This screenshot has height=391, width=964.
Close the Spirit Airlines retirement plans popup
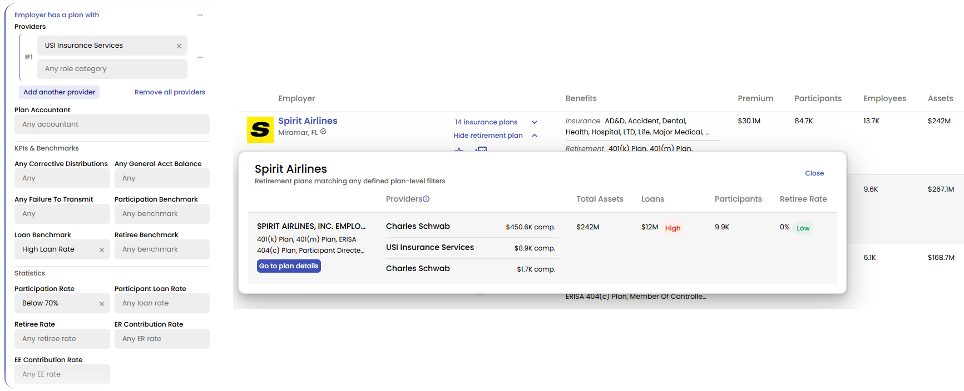[x=814, y=173]
